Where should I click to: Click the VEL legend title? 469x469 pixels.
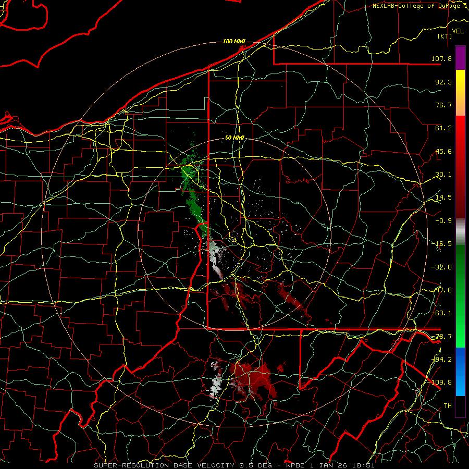(458, 31)
